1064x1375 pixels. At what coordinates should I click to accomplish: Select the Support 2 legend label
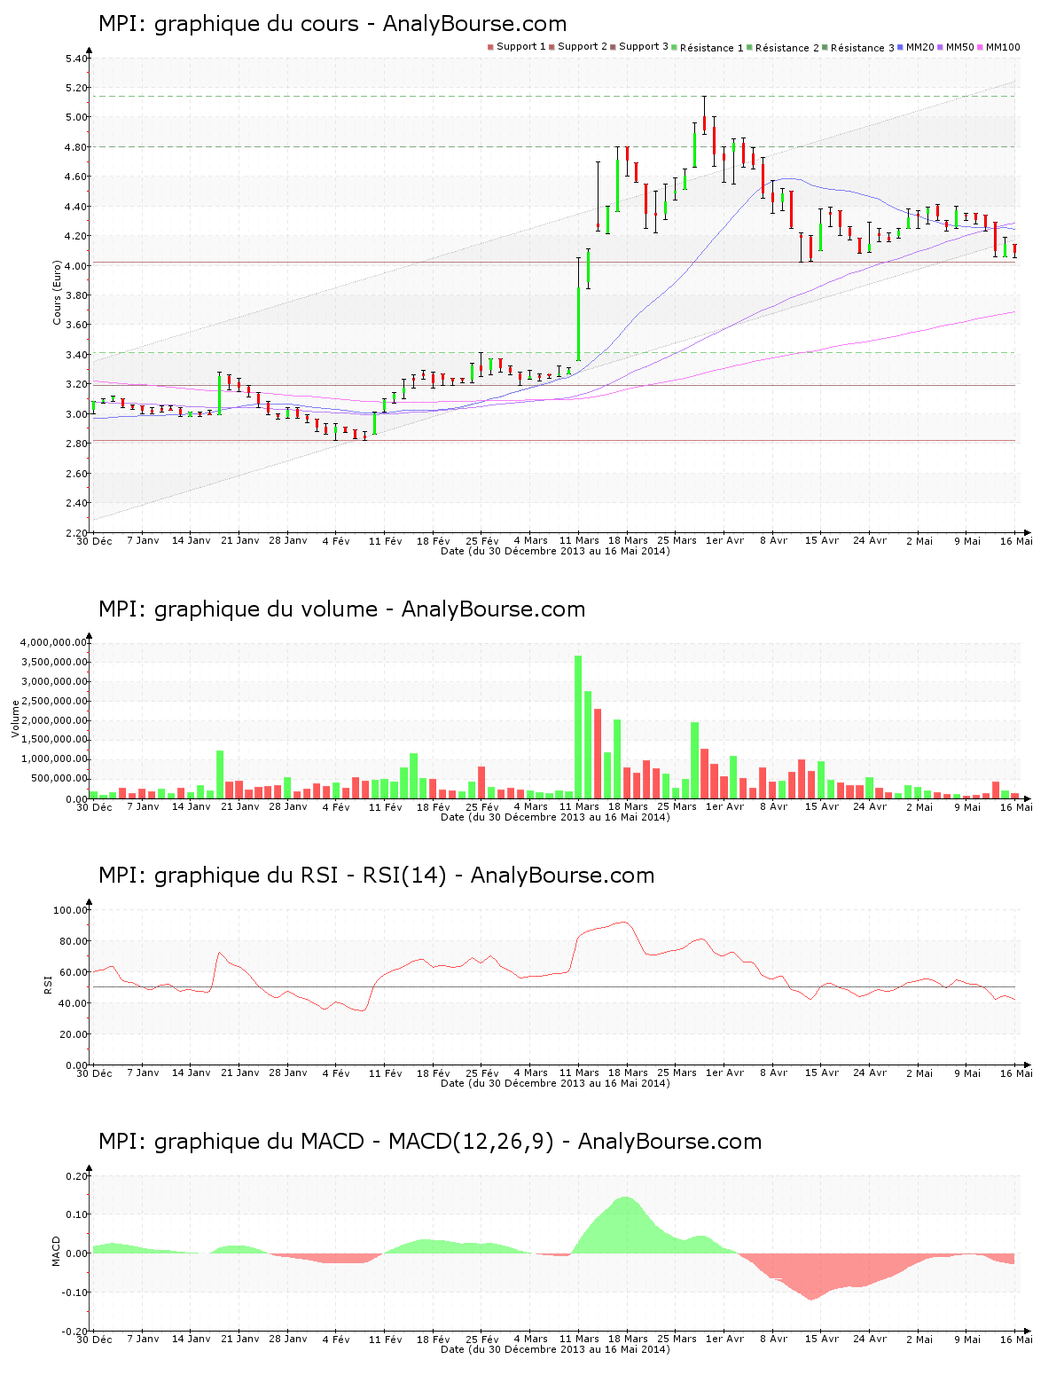(583, 47)
